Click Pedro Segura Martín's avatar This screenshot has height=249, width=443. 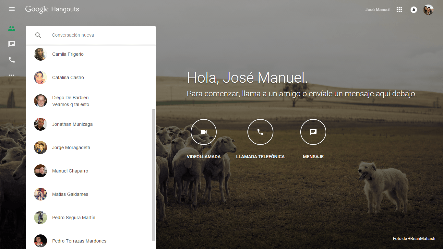pyautogui.click(x=41, y=218)
